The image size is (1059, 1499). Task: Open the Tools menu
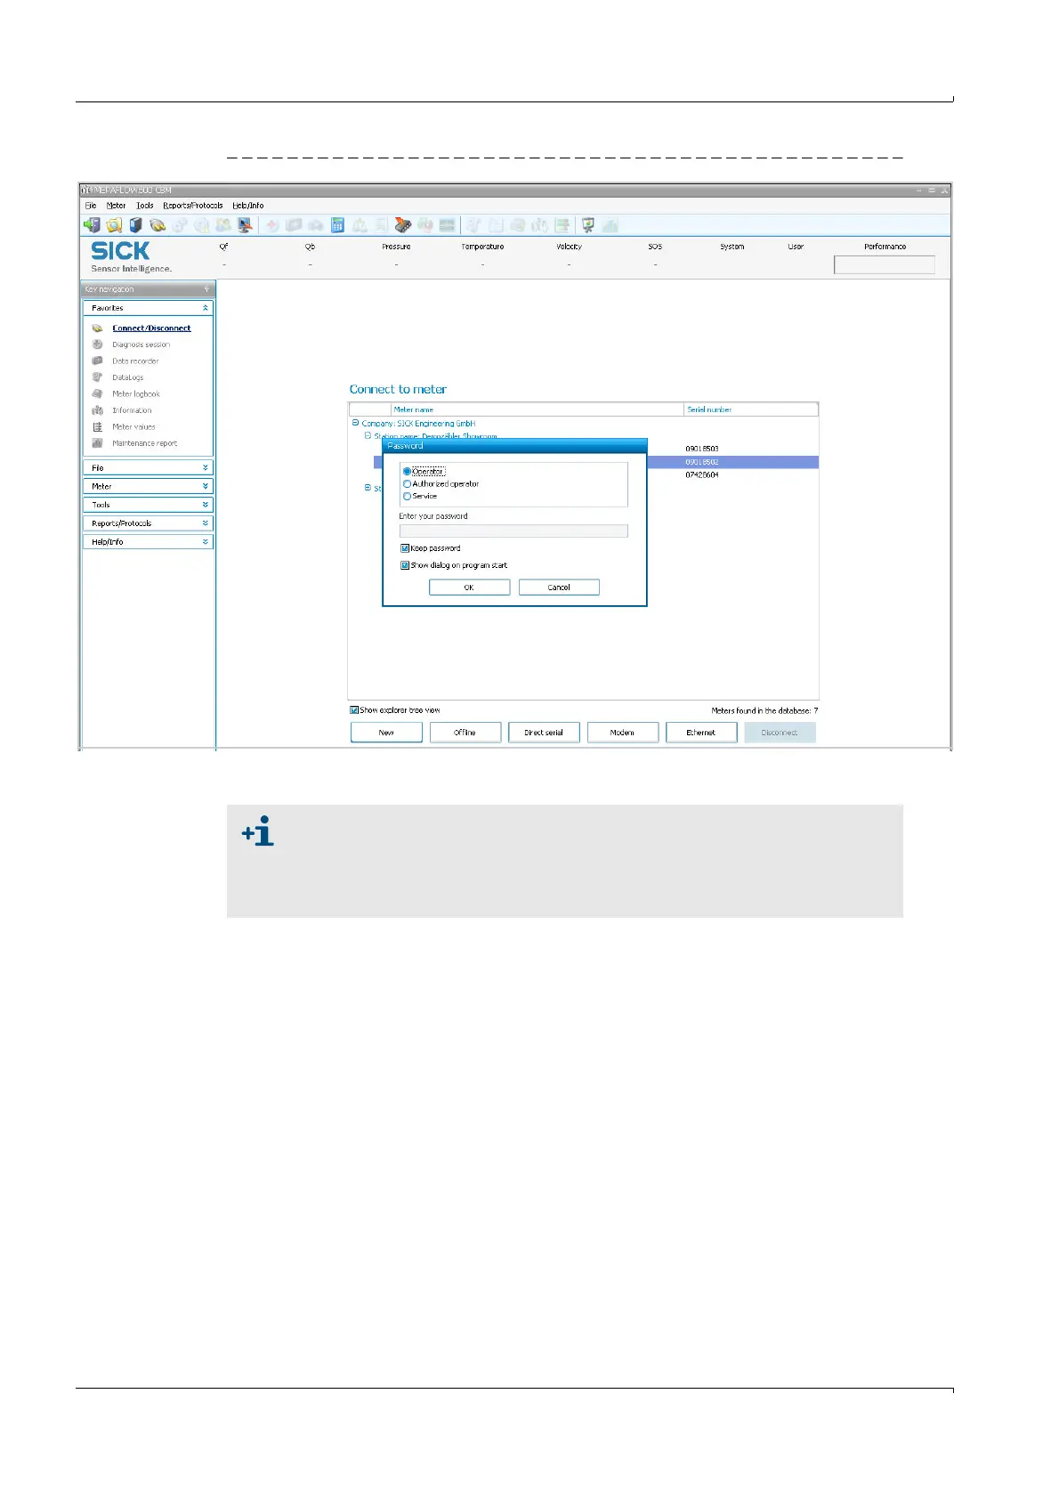tap(145, 206)
